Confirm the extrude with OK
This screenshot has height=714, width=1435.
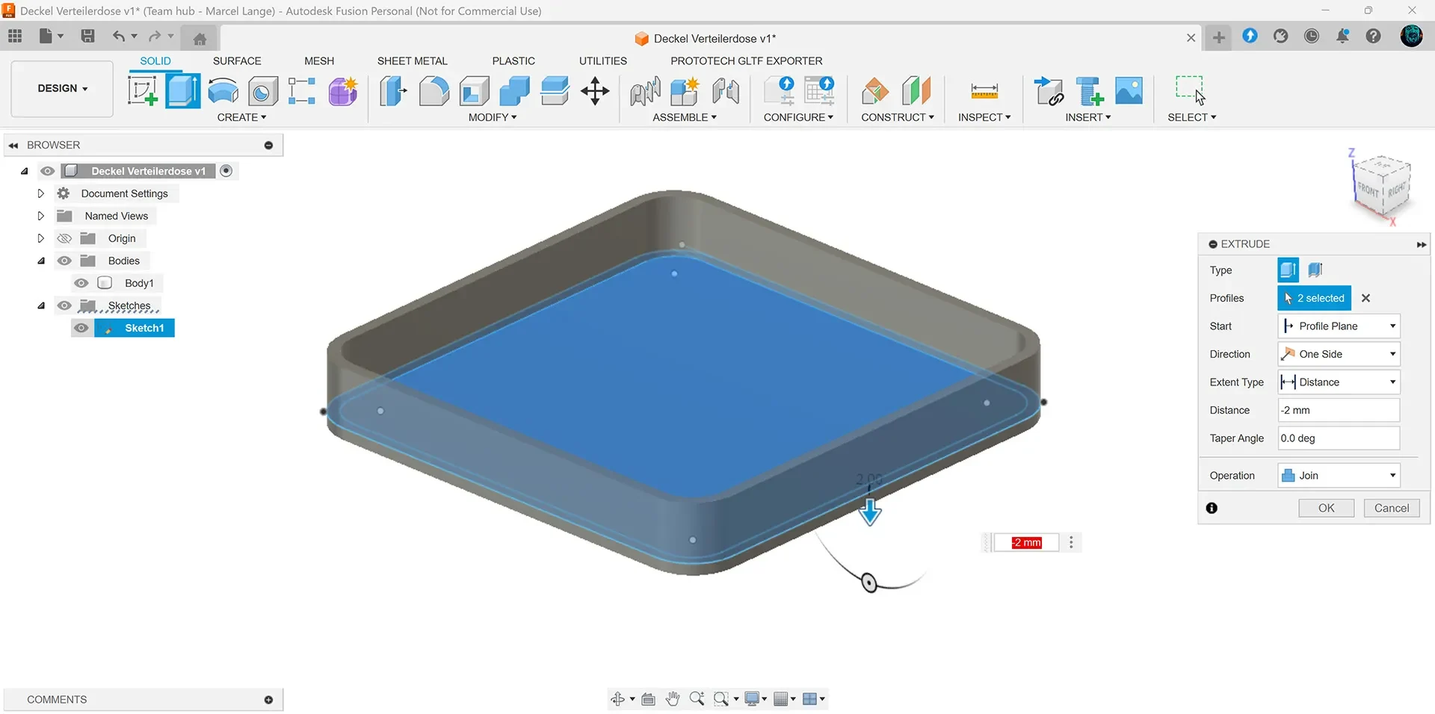[x=1326, y=508]
